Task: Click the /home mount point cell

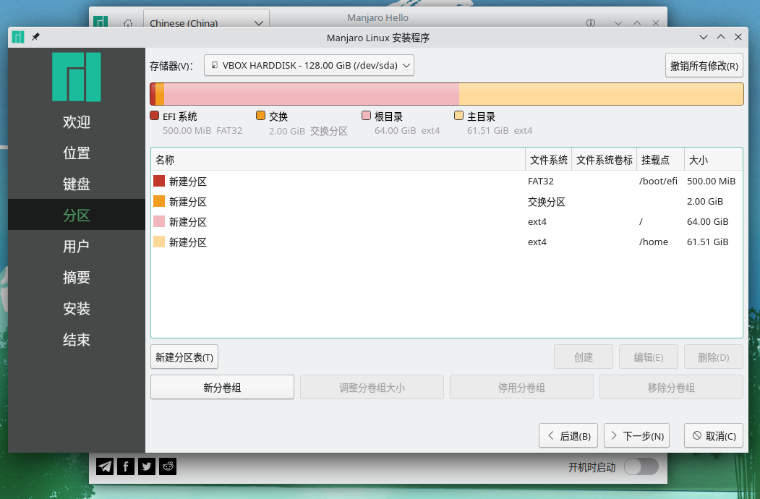Action: pyautogui.click(x=654, y=242)
